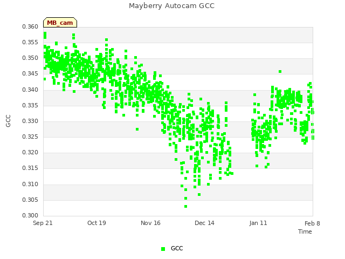Click the Oct 19 axis label

96,223
